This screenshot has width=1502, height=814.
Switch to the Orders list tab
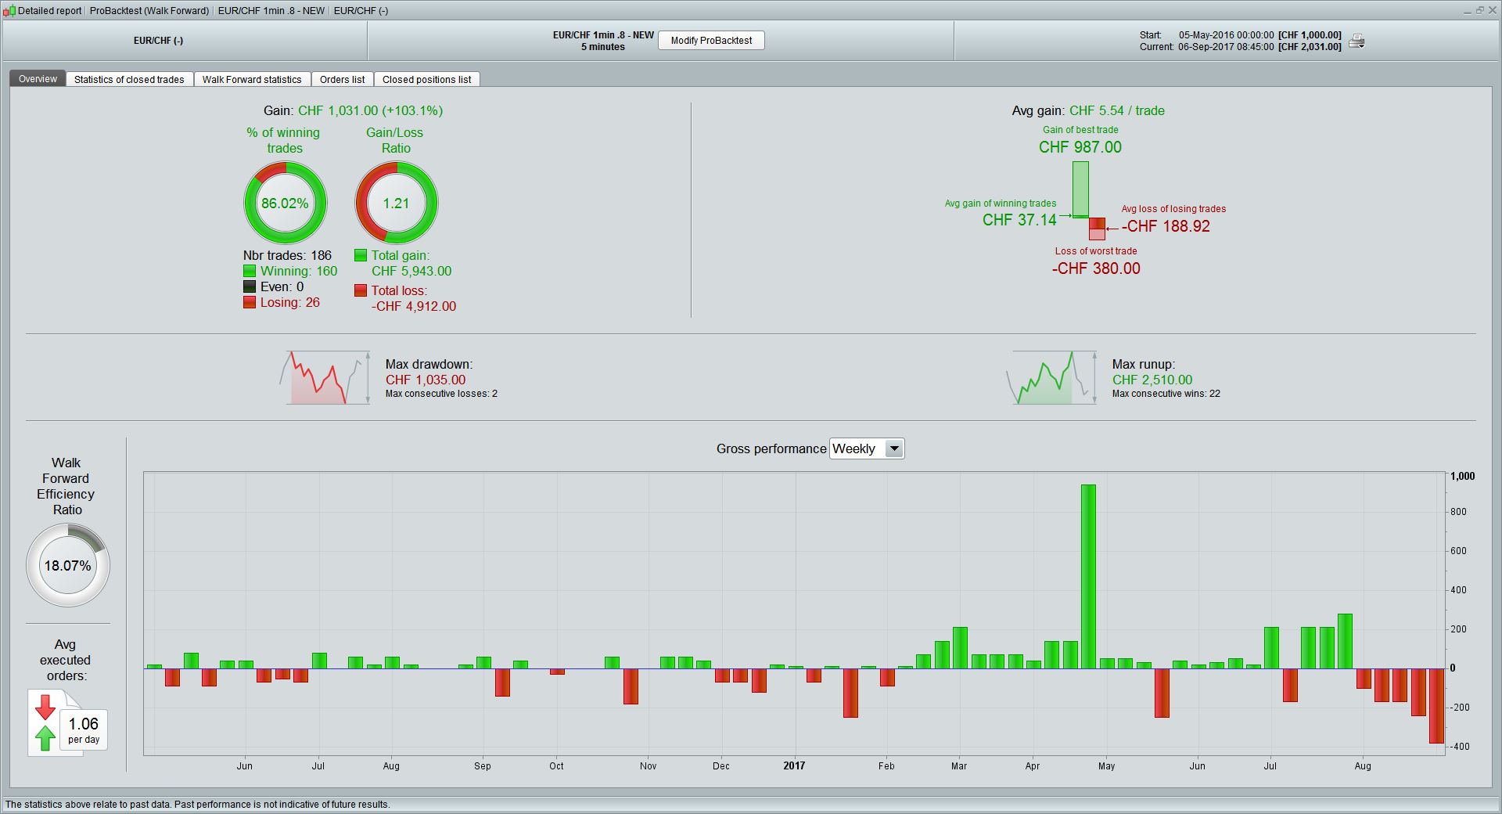(x=342, y=79)
